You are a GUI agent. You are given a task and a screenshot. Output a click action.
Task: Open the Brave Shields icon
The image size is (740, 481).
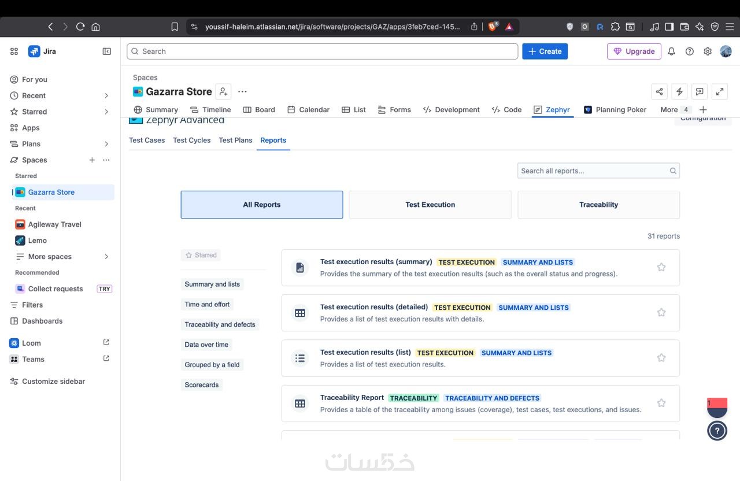[x=493, y=27]
